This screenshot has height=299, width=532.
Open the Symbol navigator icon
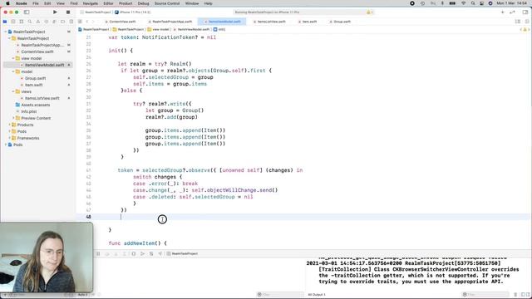click(x=22, y=22)
